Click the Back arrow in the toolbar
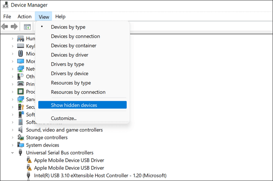273x181 pixels. tap(5, 26)
